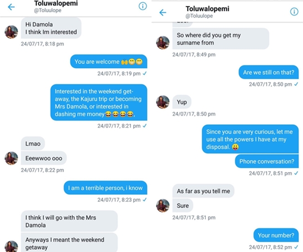Select the 'Your number?' message bubble
The height and width of the screenshot is (252, 303).
tap(276, 235)
